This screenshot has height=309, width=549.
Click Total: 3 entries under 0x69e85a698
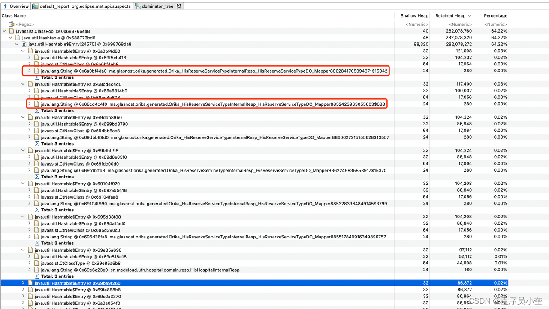[x=57, y=276]
